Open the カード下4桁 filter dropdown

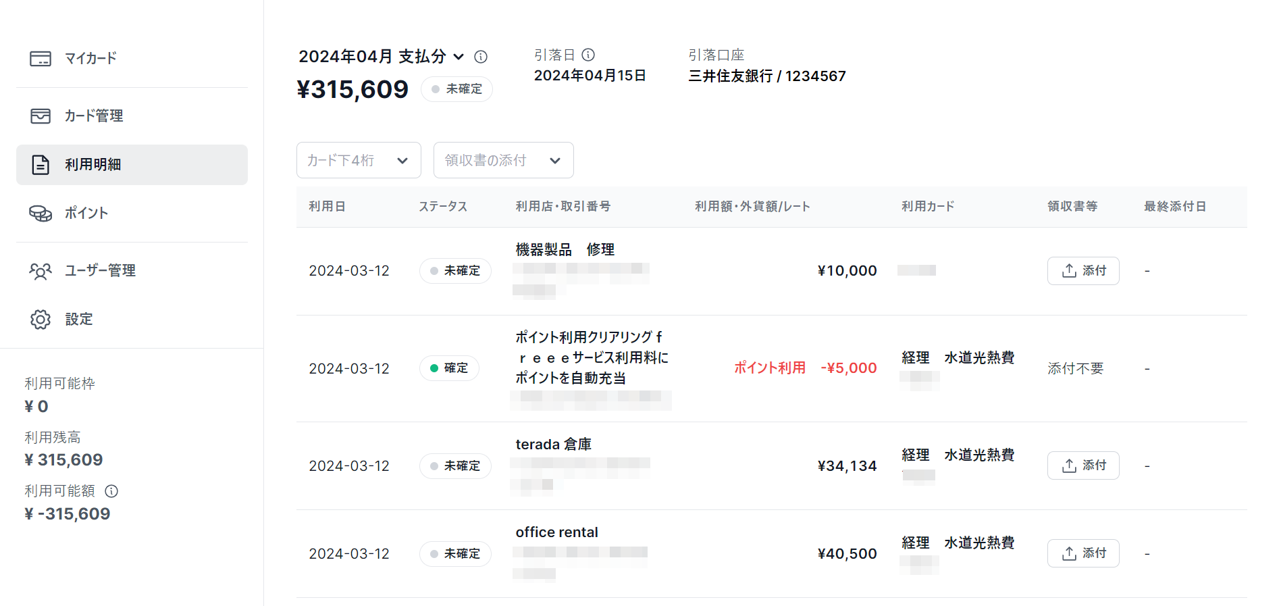[x=359, y=160]
